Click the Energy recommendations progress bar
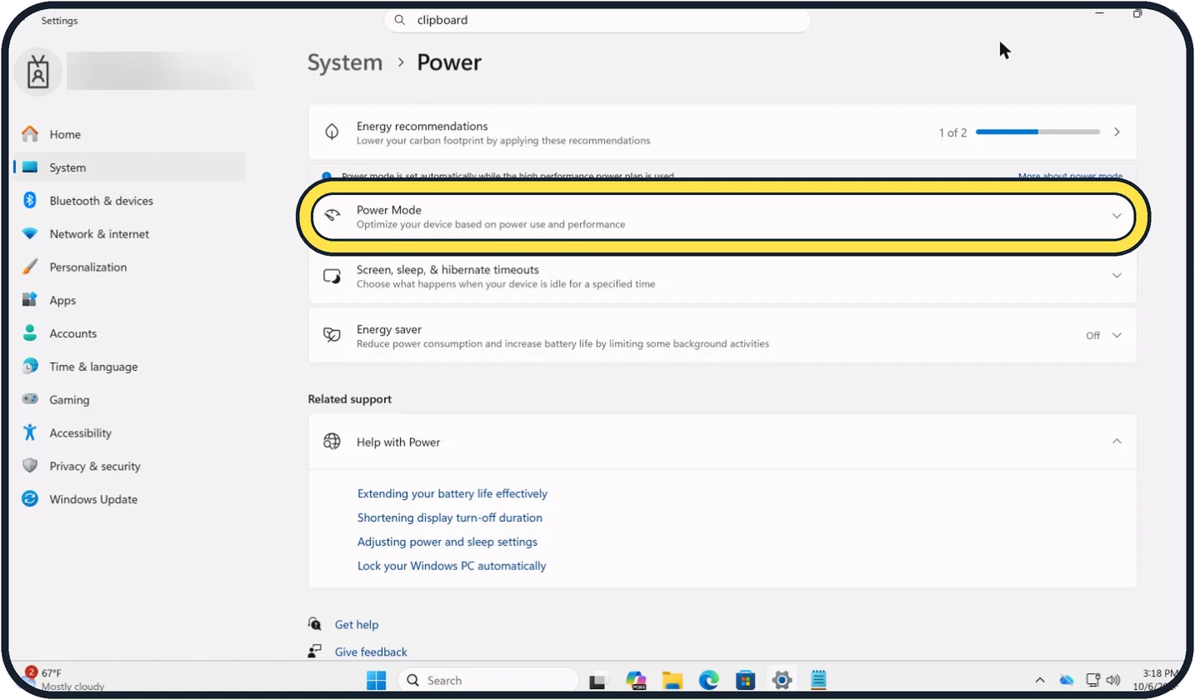The height and width of the screenshot is (700, 1195). pos(1037,132)
